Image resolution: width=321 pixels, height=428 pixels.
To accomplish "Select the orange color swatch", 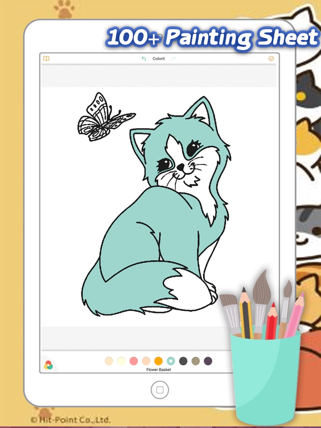I will coord(159,361).
